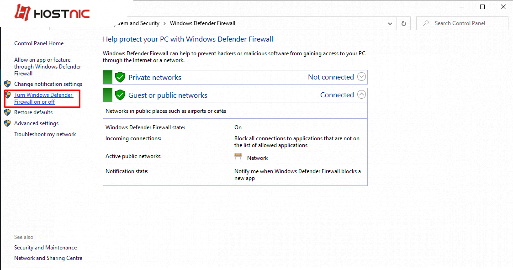The image size is (513, 270).
Task: Expand the Private networks section
Action: [361, 77]
